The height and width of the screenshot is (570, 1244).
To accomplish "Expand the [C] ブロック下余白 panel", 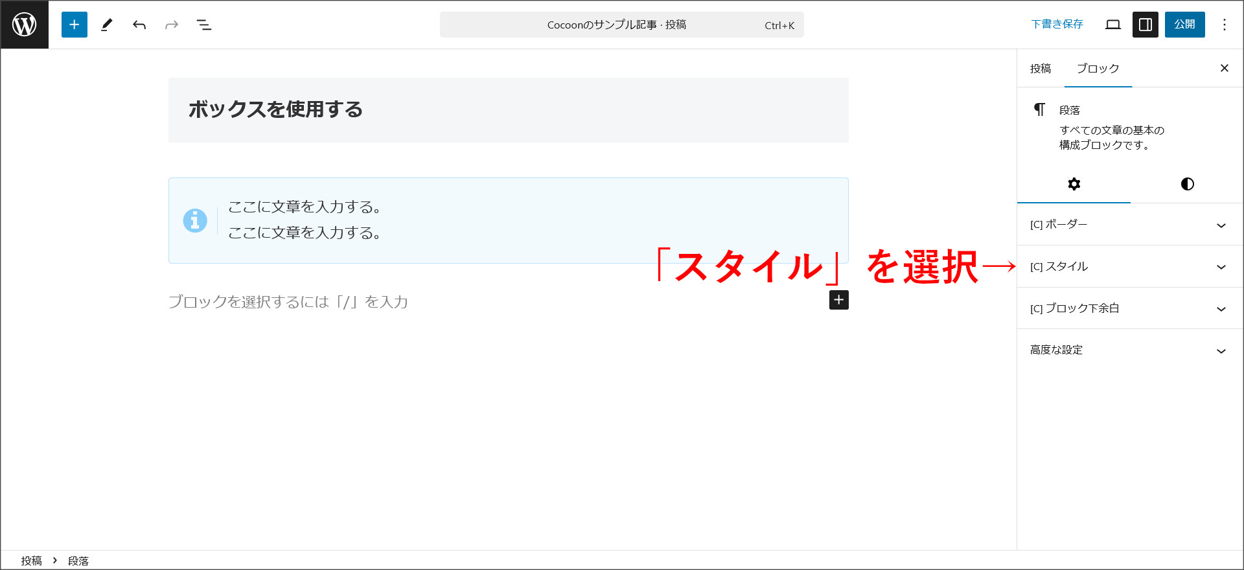I will [1129, 308].
